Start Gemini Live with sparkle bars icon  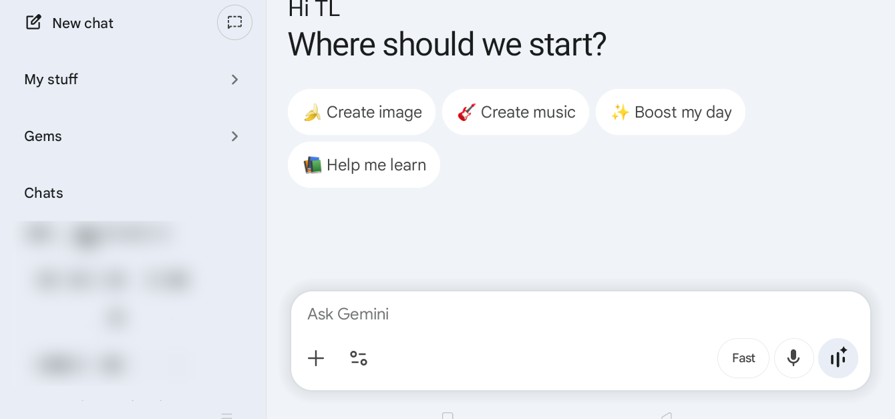coord(838,358)
